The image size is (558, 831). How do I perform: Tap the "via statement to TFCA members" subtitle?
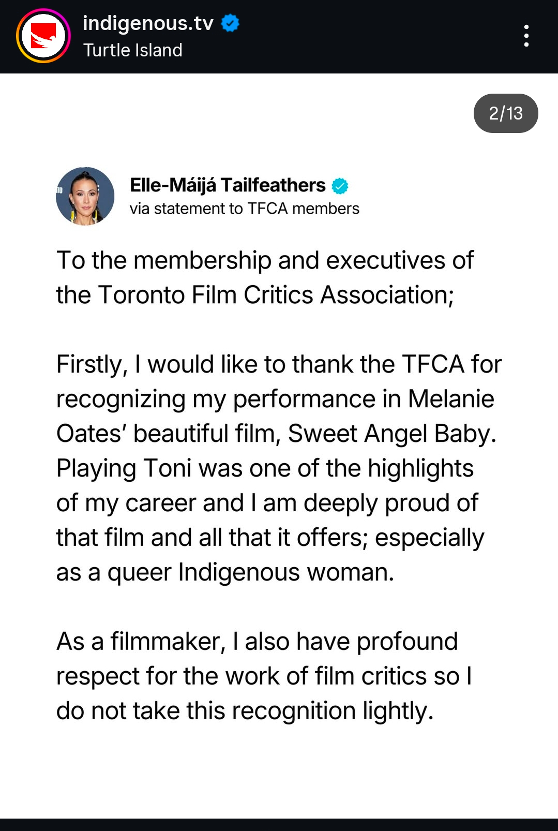click(244, 209)
